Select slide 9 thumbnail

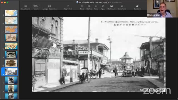click(11, 13)
